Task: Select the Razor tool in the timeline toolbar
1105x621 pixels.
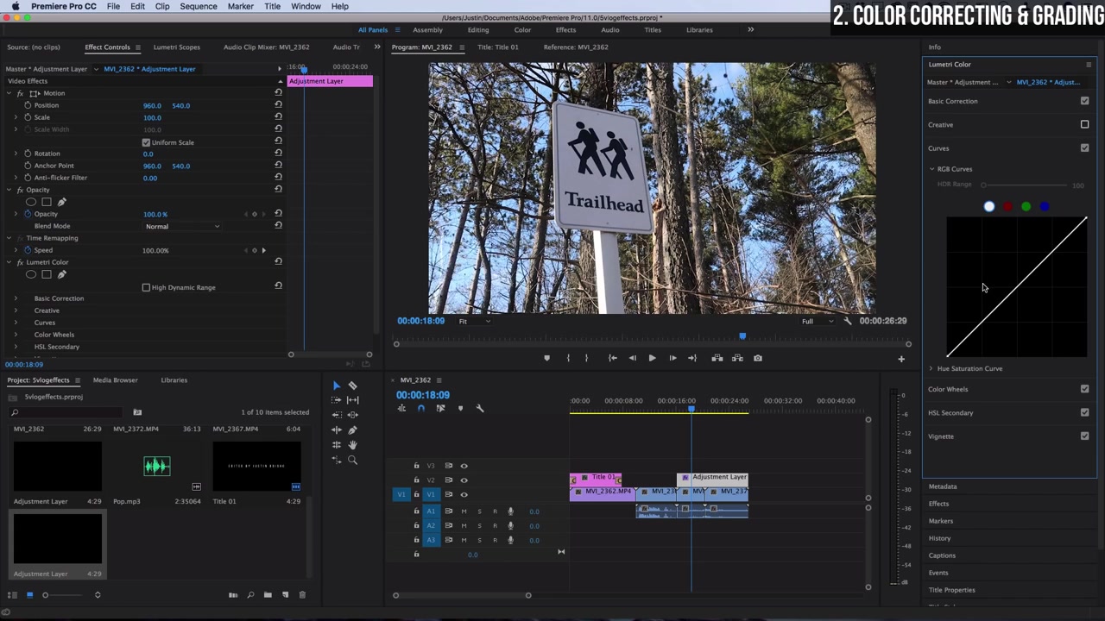Action: (x=352, y=386)
